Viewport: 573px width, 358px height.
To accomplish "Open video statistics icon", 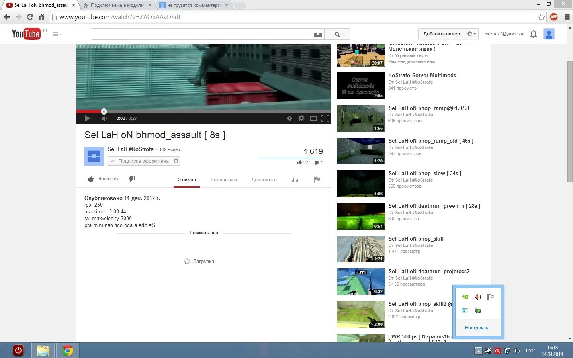I will [295, 180].
